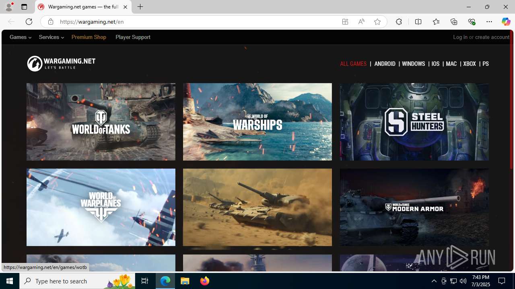
Task: Go back with the browser back arrow
Action: click(11, 22)
